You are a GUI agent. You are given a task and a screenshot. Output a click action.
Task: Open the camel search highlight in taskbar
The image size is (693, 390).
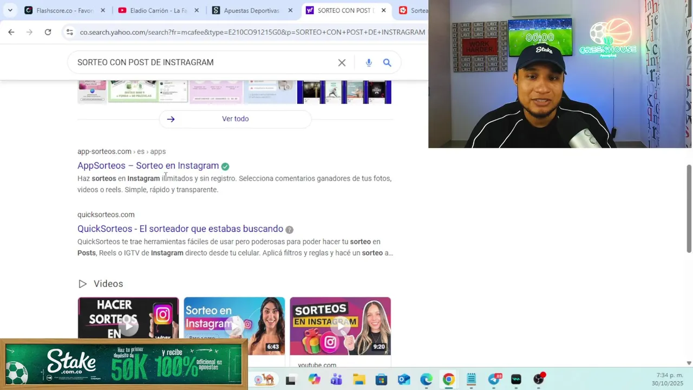[265, 379]
